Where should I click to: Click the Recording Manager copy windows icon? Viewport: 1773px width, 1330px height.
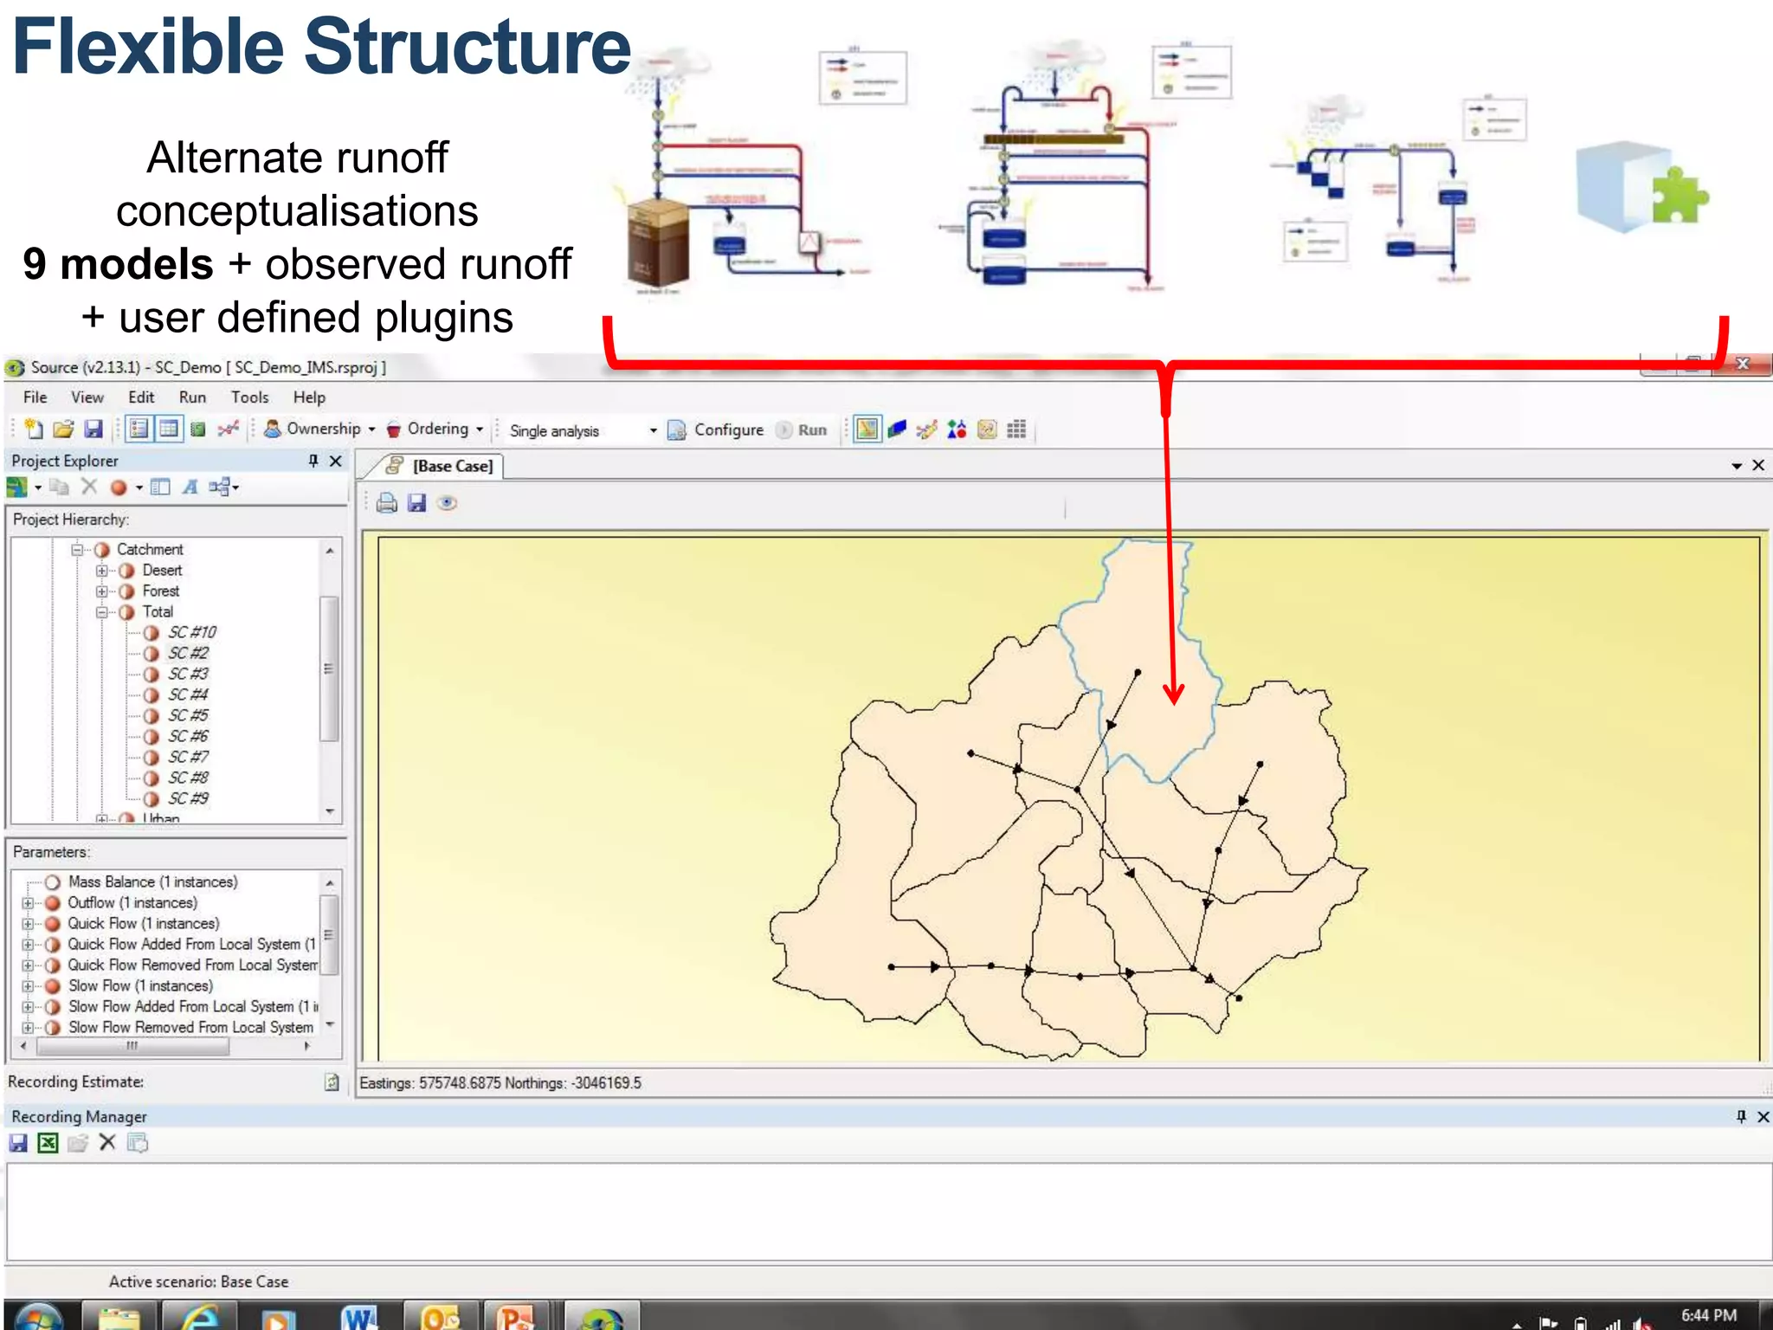137,1143
